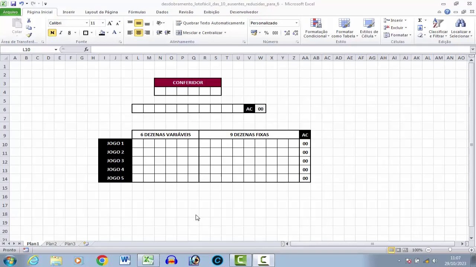Screen dimensions: 476x267
Task: Open the font size dropdown
Action: [103, 23]
